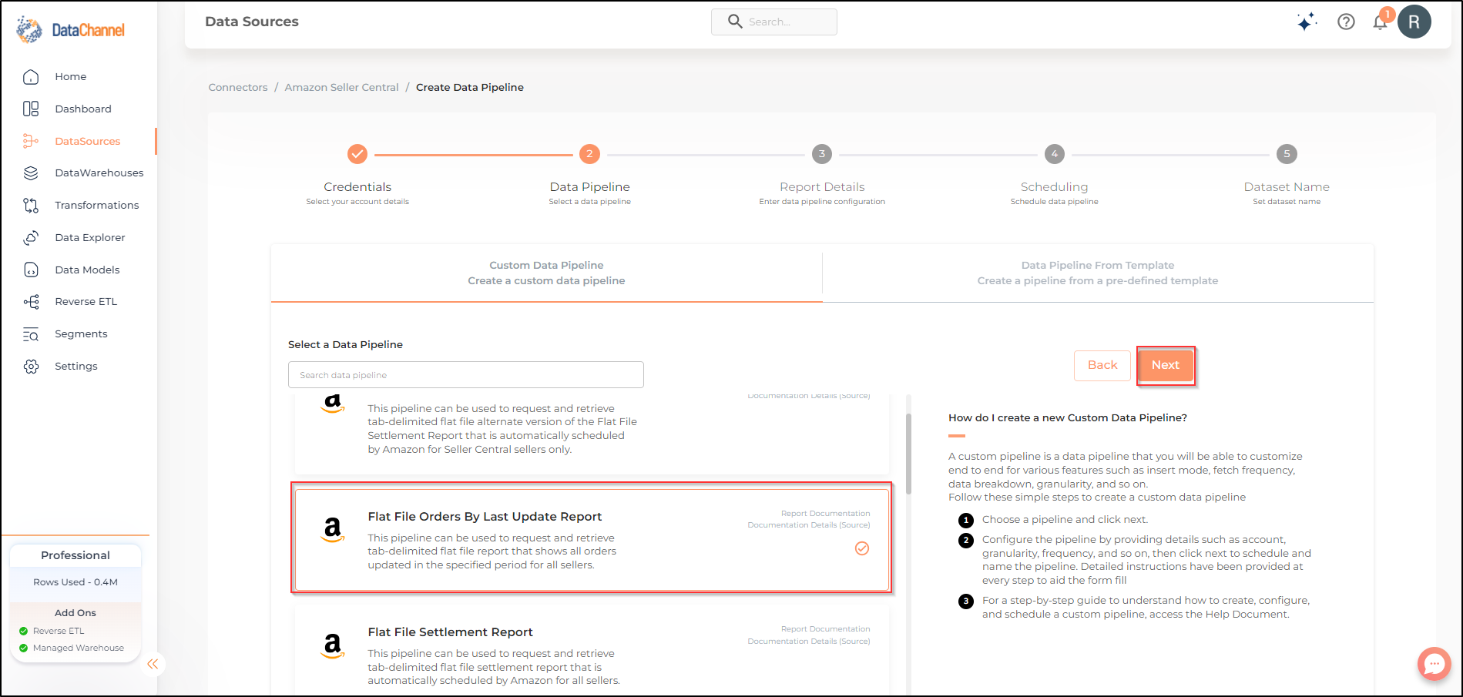Viewport: 1463px width, 697px height.
Task: Open Data Models menu item
Action: coord(87,270)
